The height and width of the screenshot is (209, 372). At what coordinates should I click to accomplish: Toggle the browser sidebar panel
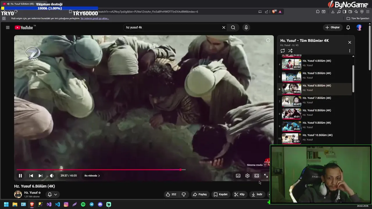[x=344, y=12]
